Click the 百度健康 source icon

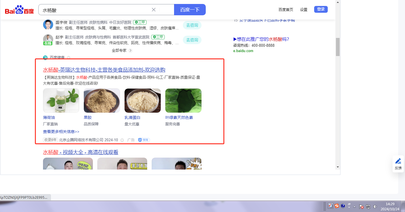(x=45, y=57)
